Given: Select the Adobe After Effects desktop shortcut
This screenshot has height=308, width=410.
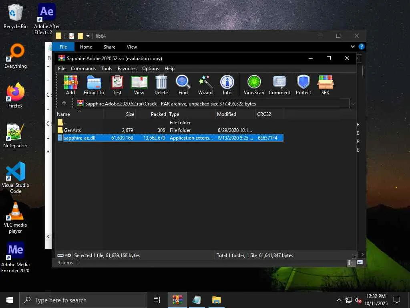Looking at the screenshot, I should (46, 19).
